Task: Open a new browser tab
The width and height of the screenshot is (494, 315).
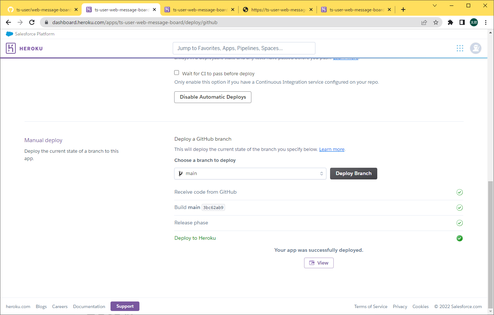Action: point(403,10)
